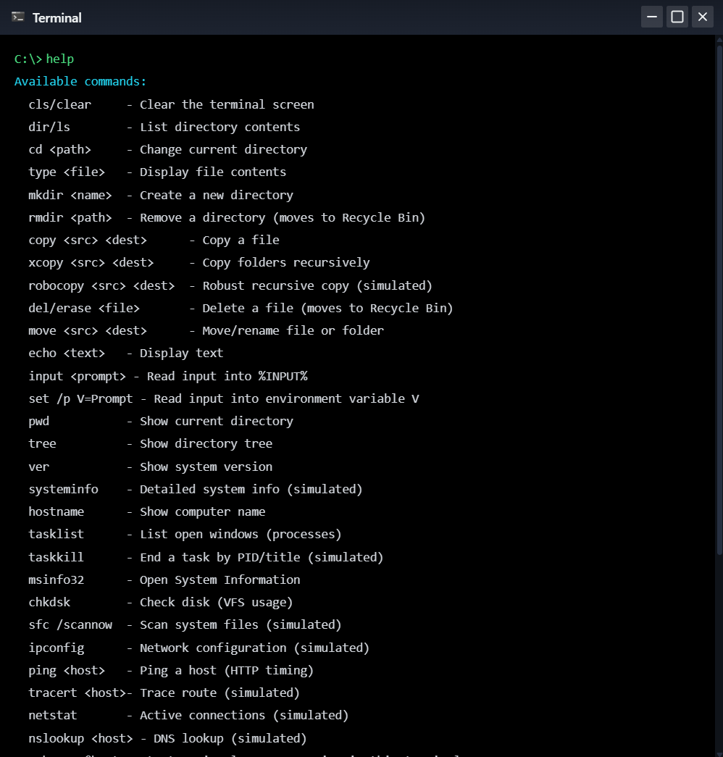Minimize the Terminal window
Screen dimensions: 723x757
[651, 17]
